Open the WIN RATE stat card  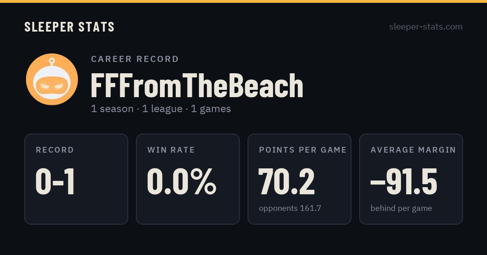click(x=188, y=179)
